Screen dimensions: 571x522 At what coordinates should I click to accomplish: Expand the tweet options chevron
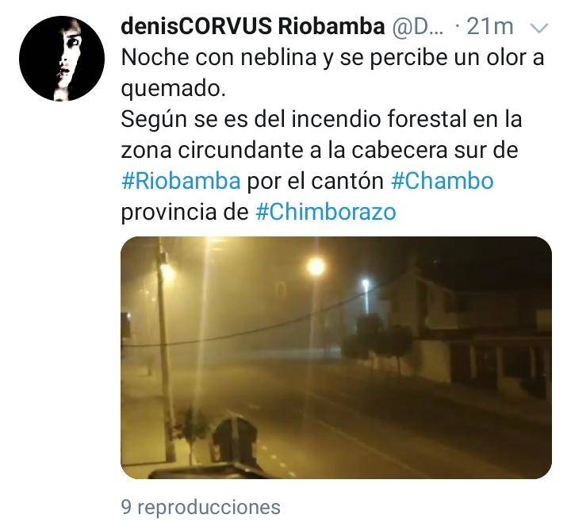538,28
